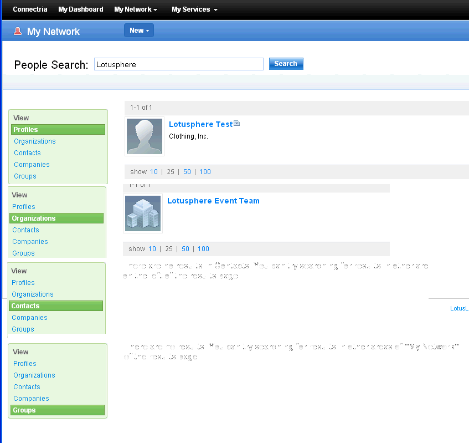The height and width of the screenshot is (443, 469).
Task: Open the Connectria menu item
Action: [x=30, y=9]
